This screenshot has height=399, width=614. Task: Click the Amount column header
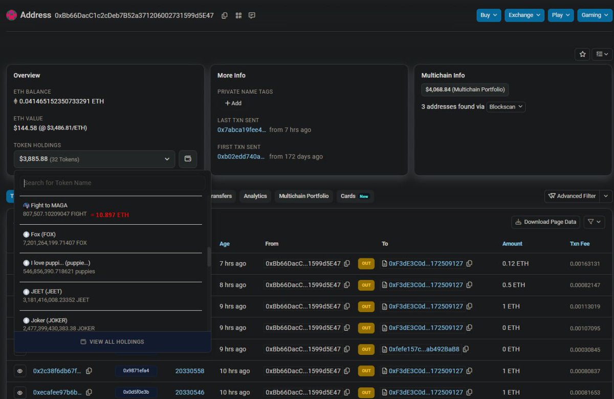point(512,244)
